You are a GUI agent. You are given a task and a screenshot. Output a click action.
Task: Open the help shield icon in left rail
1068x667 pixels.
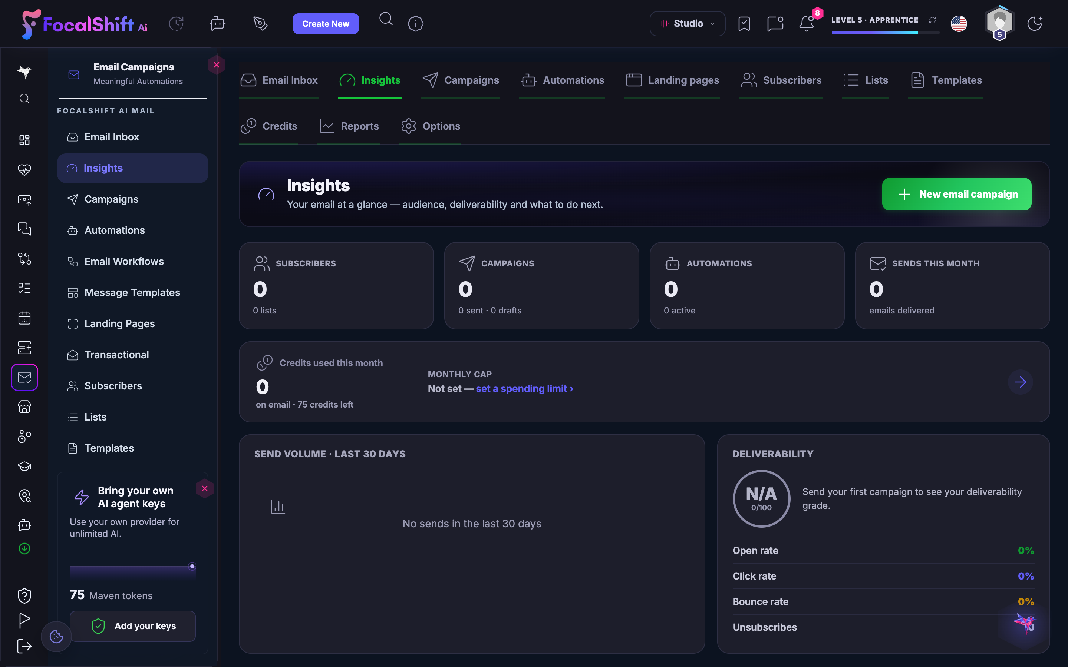pyautogui.click(x=24, y=595)
